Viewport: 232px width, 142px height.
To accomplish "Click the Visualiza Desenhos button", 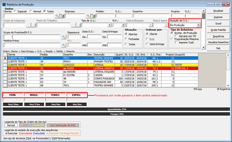I will click(x=218, y=42).
